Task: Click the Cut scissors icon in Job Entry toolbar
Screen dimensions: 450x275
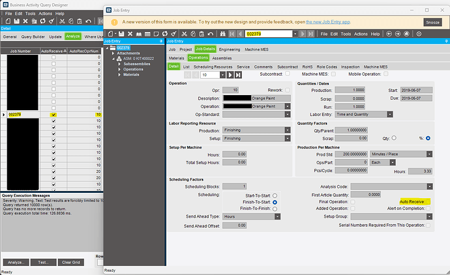Action: (185, 34)
